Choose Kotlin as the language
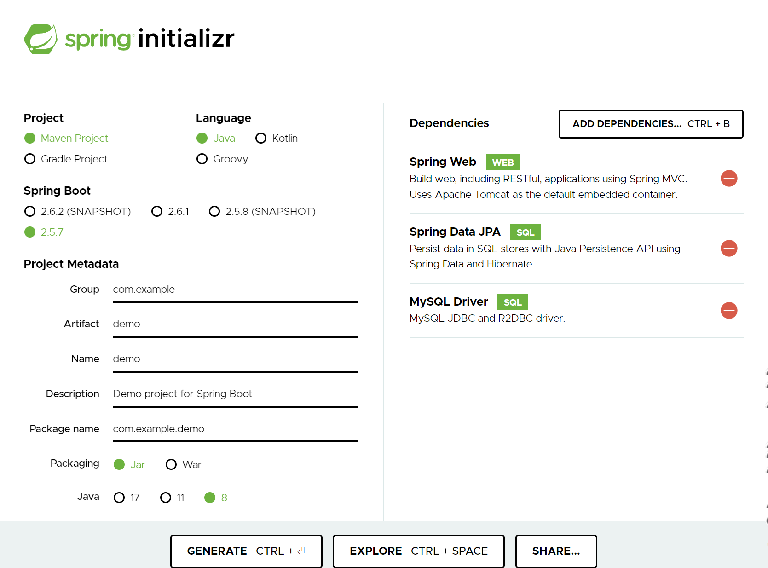Screen dimensions: 768x568 (x=277, y=138)
